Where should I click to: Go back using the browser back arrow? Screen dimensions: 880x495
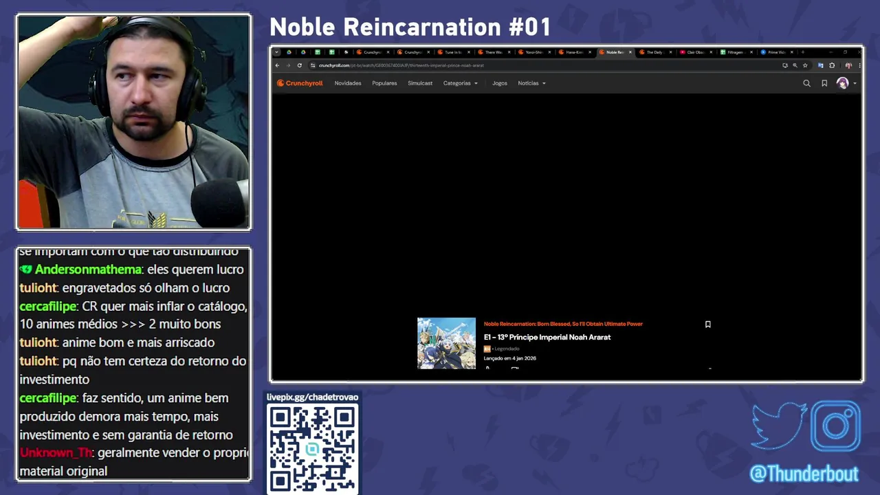point(277,65)
